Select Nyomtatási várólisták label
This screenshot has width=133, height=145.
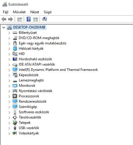36,91
